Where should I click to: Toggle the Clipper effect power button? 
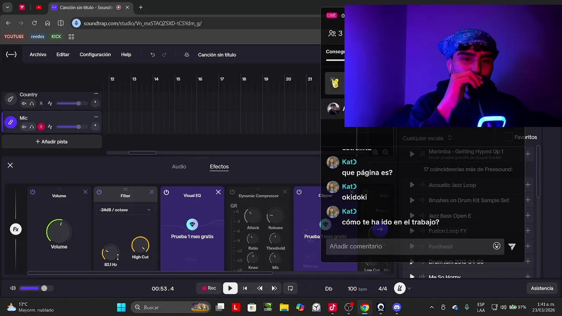pos(299,192)
